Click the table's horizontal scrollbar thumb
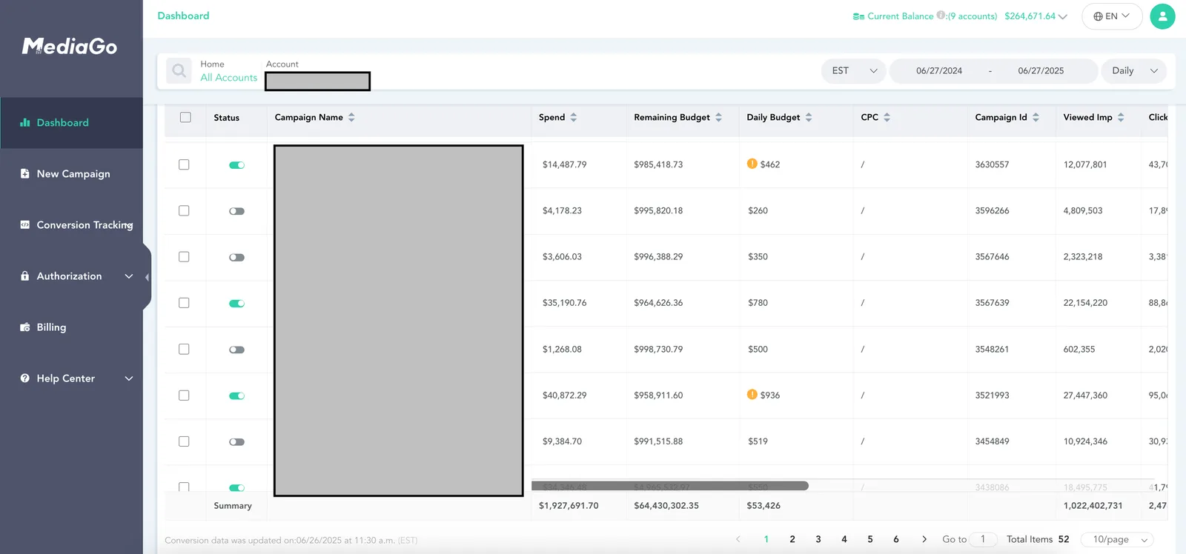1186x554 pixels. 670,486
